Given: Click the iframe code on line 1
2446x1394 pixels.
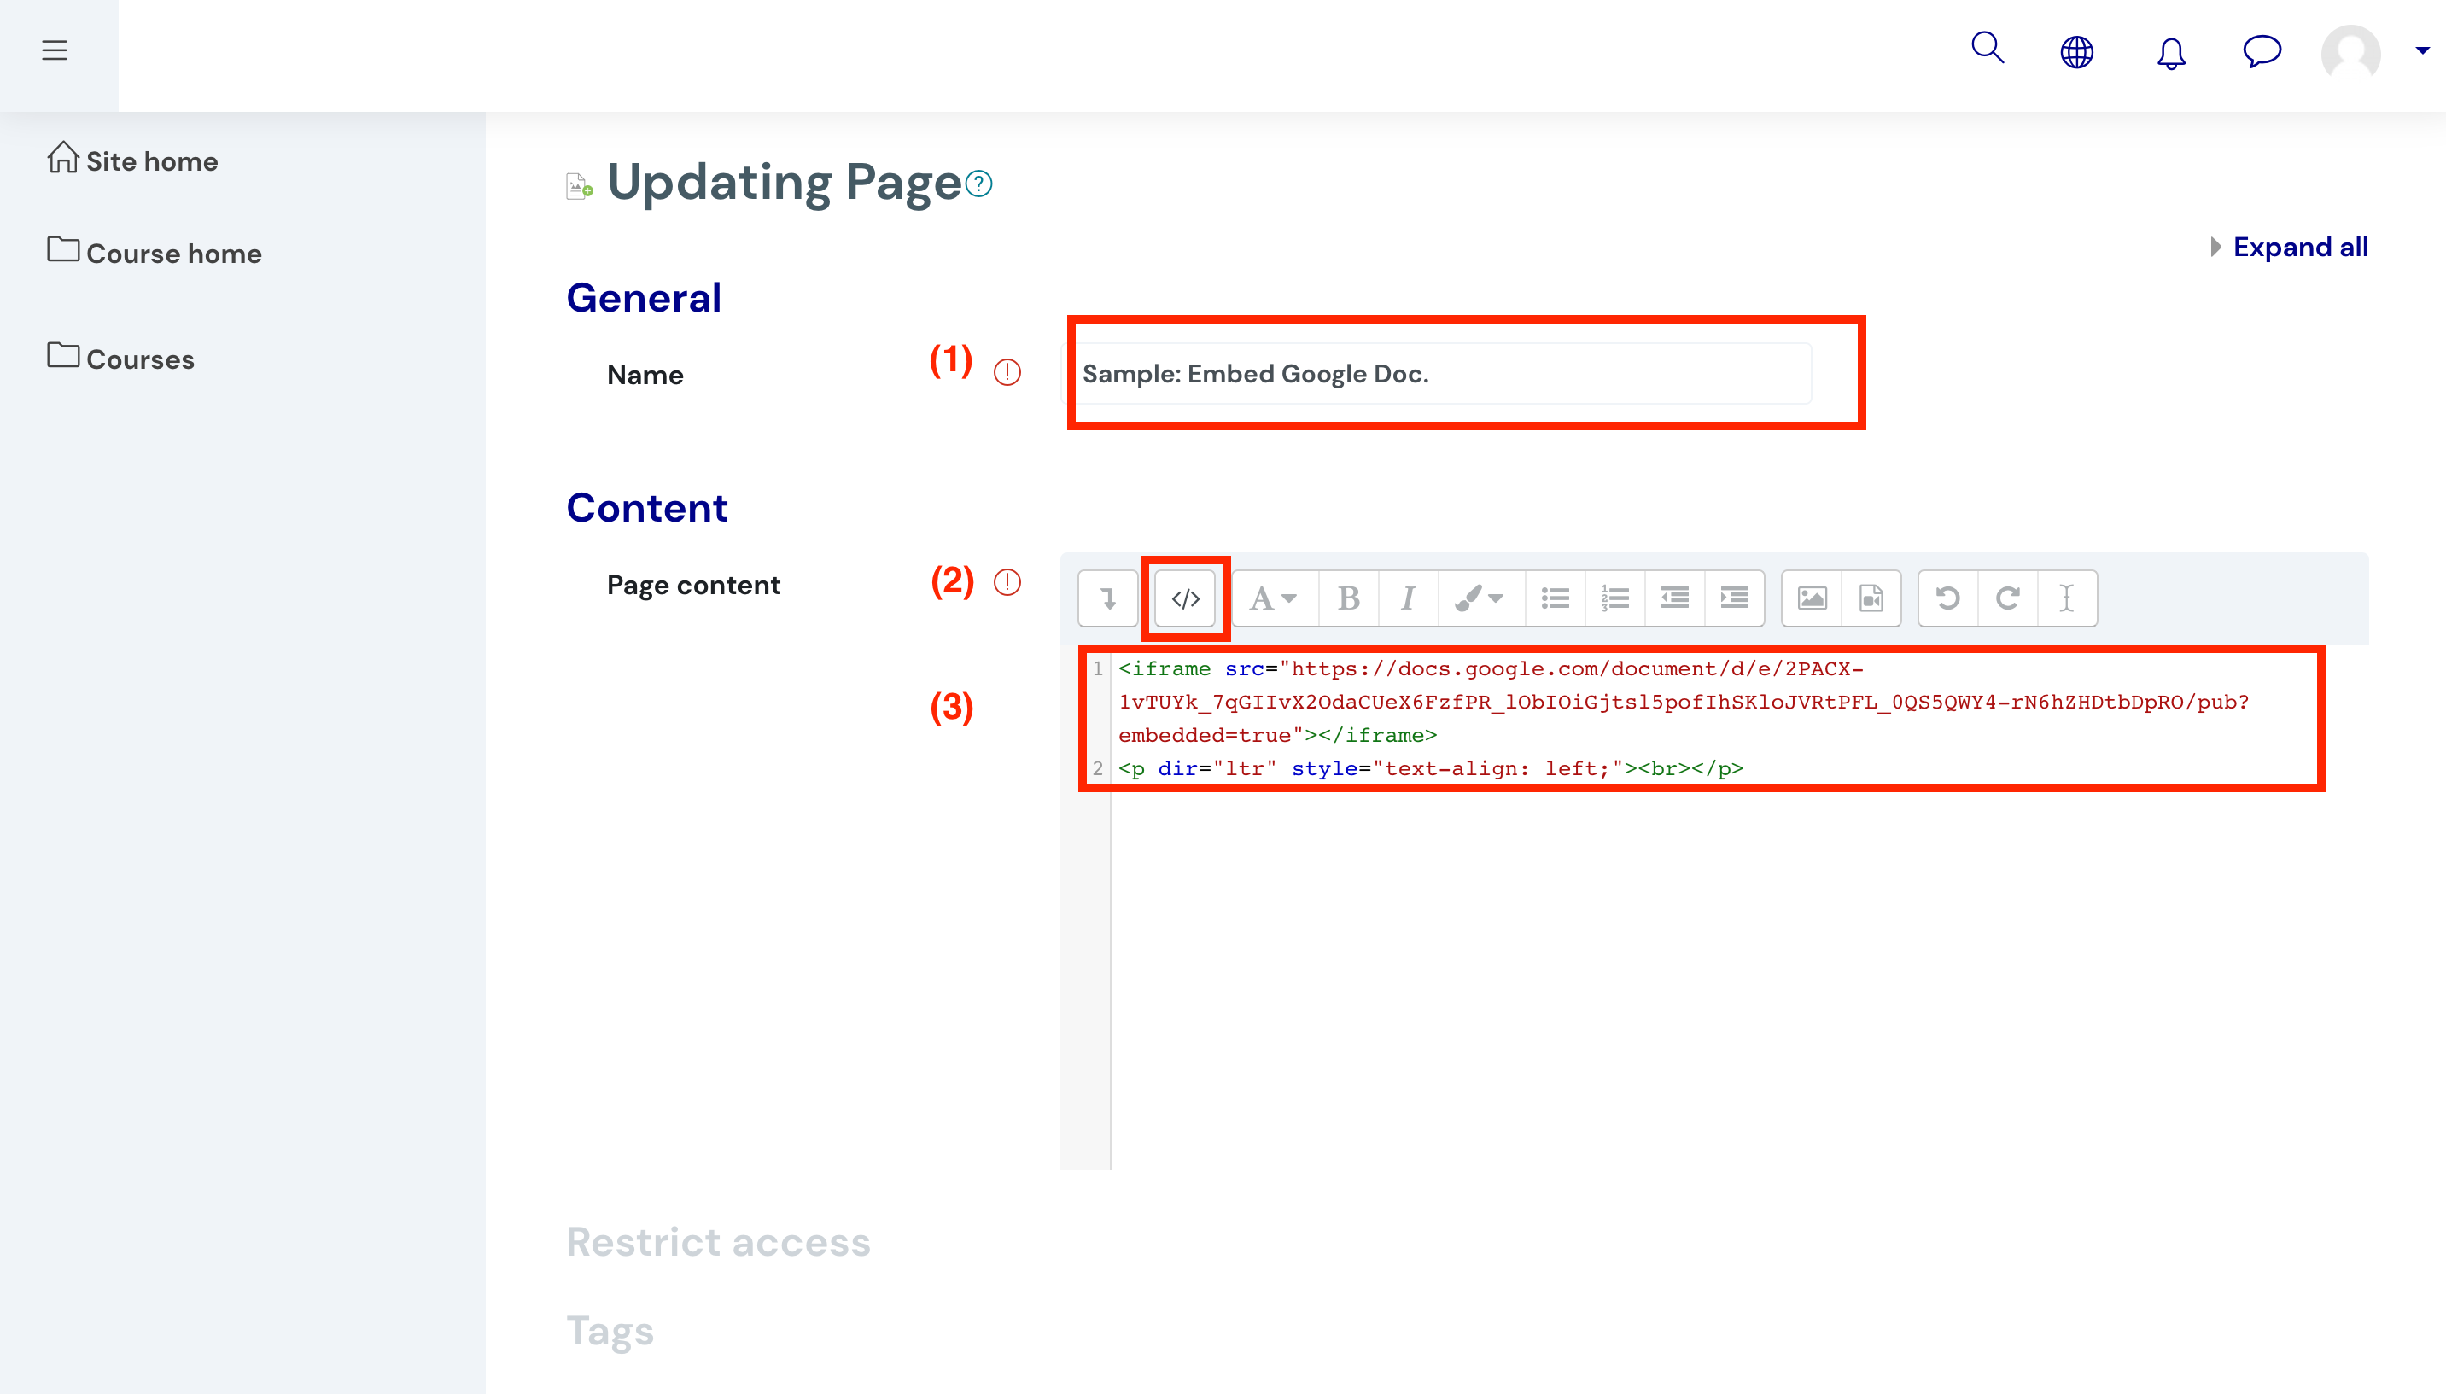Looking at the screenshot, I should point(1683,702).
